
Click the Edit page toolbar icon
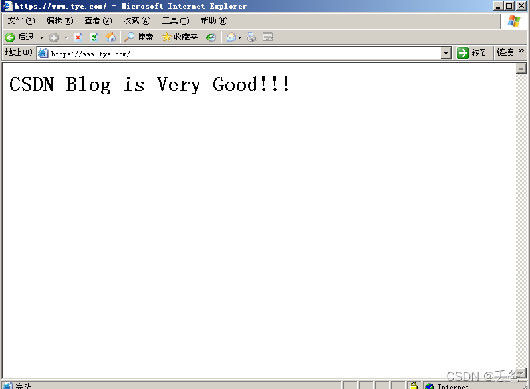click(268, 37)
